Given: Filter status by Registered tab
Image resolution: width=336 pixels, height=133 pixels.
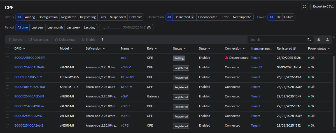Looking at the screenshot, I should pyautogui.click(x=69, y=17).
